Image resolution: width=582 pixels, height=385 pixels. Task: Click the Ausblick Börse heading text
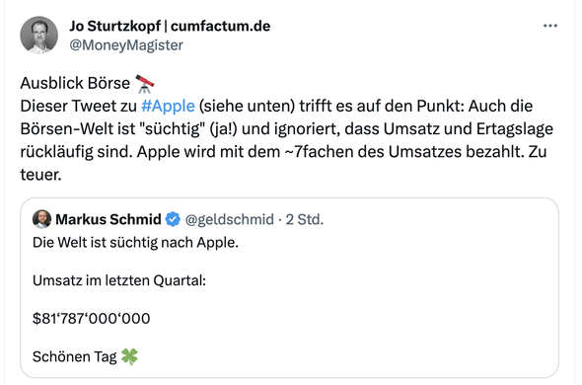coord(75,83)
